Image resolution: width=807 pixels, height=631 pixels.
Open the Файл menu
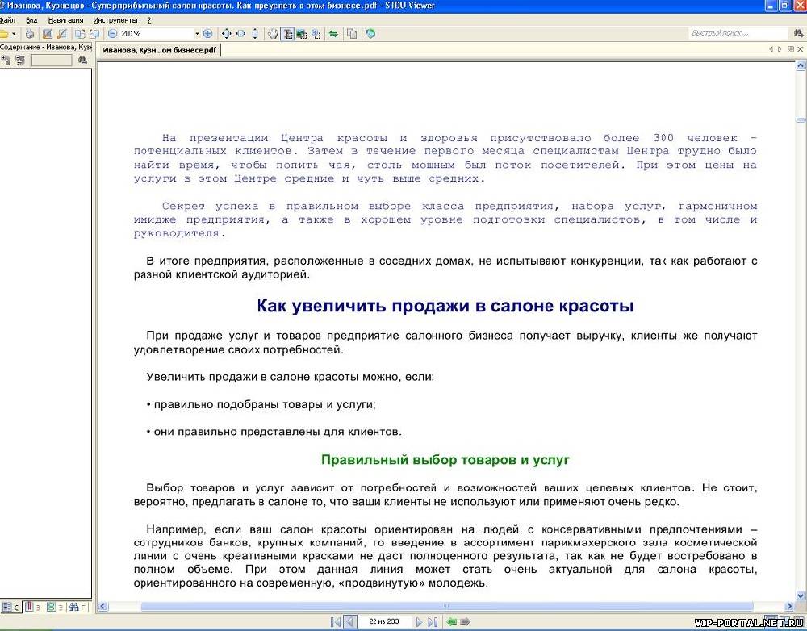tap(7, 20)
